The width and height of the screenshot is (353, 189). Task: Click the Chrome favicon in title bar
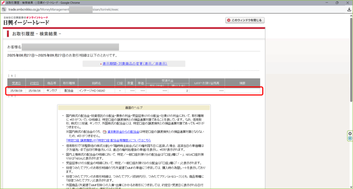pyautogui.click(x=3, y=3)
